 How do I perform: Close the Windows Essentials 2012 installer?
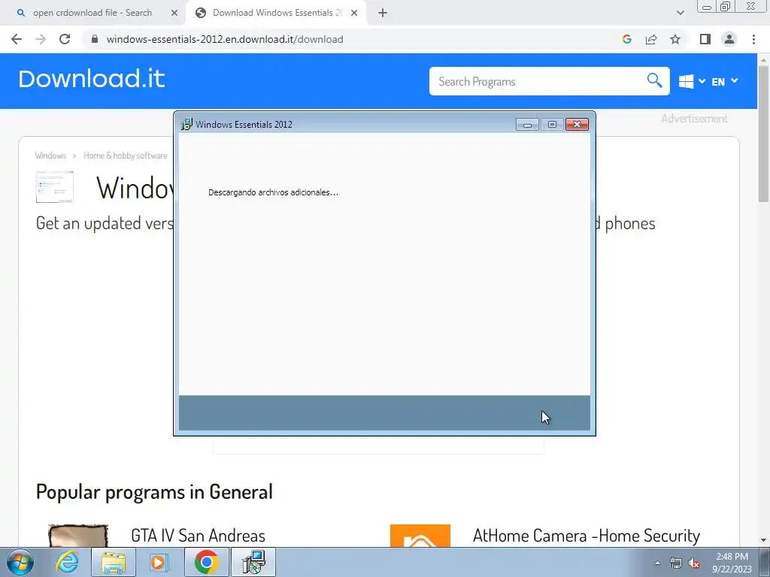pos(577,125)
